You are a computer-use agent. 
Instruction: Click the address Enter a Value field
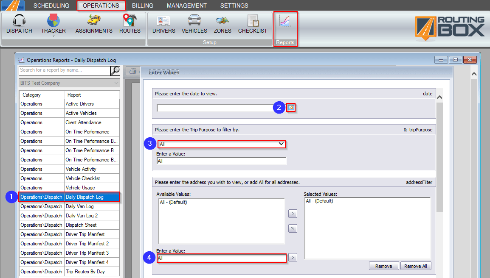(222, 258)
